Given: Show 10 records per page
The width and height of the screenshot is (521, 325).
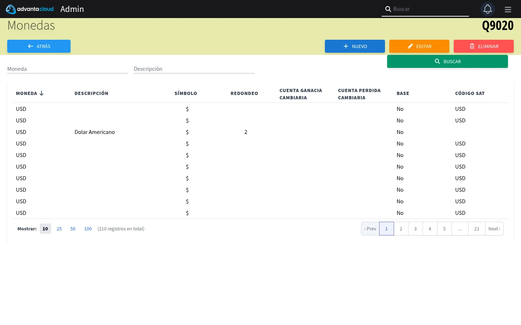Looking at the screenshot, I should [45, 229].
